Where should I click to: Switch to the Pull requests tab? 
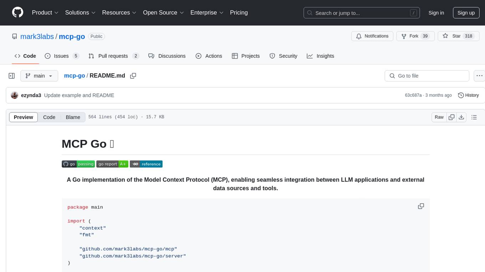[x=113, y=56]
